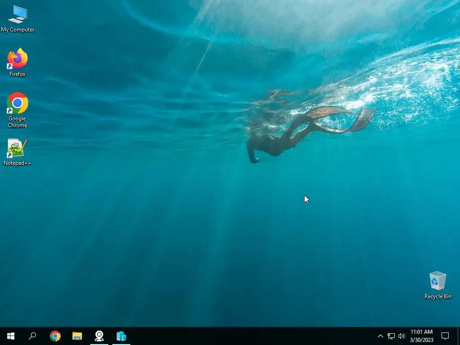The width and height of the screenshot is (460, 345).
Task: Open the volume speaker tray icon
Action: click(402, 336)
